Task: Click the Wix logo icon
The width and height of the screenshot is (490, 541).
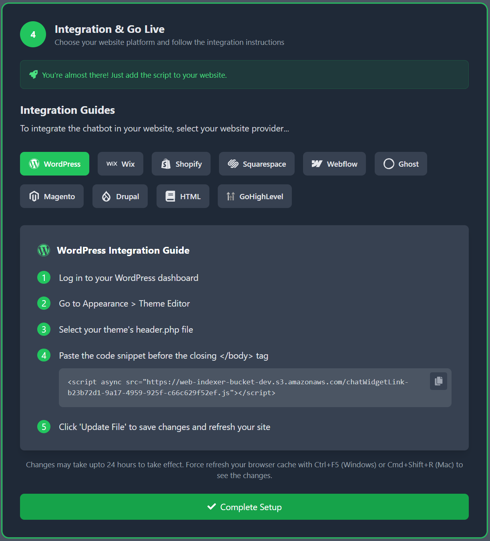Action: tap(112, 164)
